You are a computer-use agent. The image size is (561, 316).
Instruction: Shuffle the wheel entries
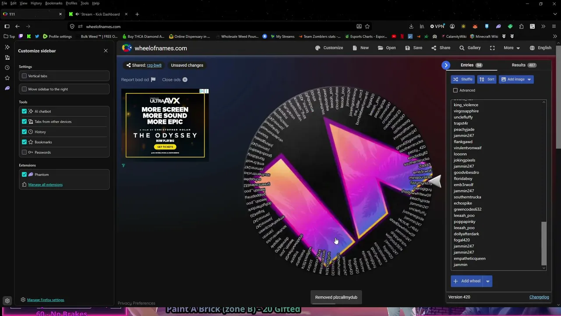(x=463, y=79)
